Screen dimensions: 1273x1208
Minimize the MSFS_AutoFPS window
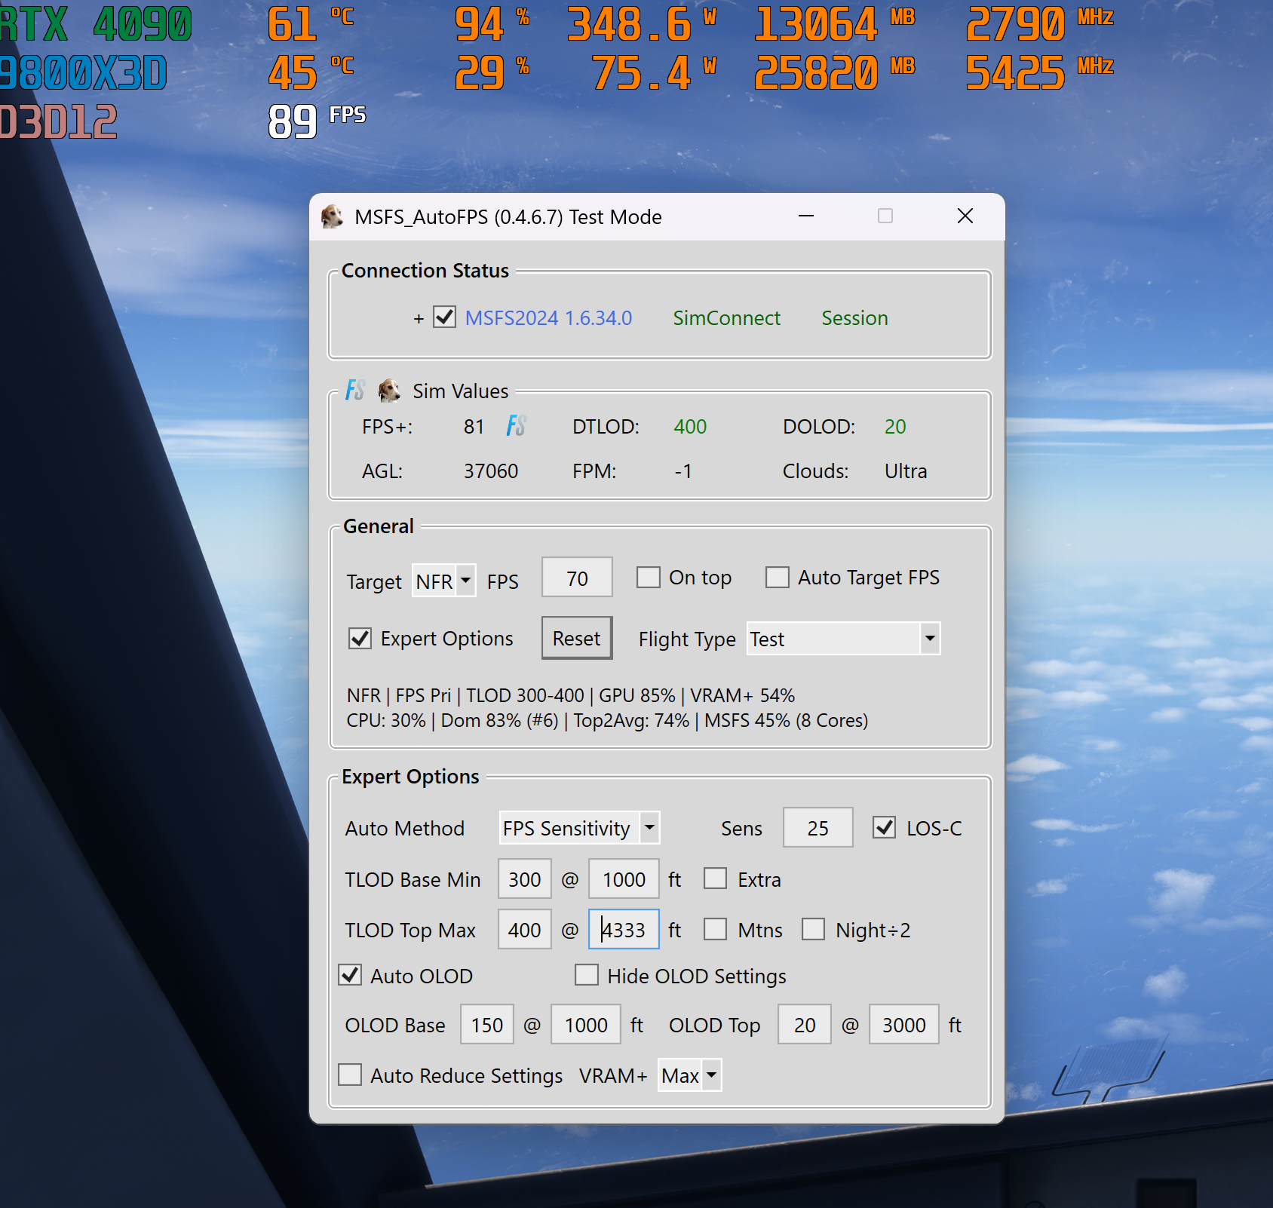click(806, 216)
